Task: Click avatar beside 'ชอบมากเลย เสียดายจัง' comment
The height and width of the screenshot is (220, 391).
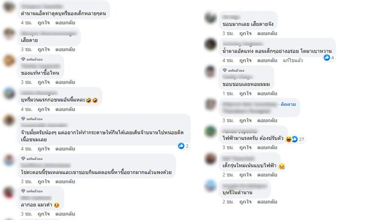Action: (211, 18)
